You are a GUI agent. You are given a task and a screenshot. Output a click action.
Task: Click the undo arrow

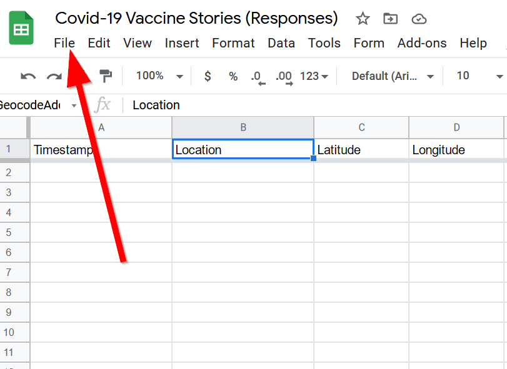pos(28,76)
